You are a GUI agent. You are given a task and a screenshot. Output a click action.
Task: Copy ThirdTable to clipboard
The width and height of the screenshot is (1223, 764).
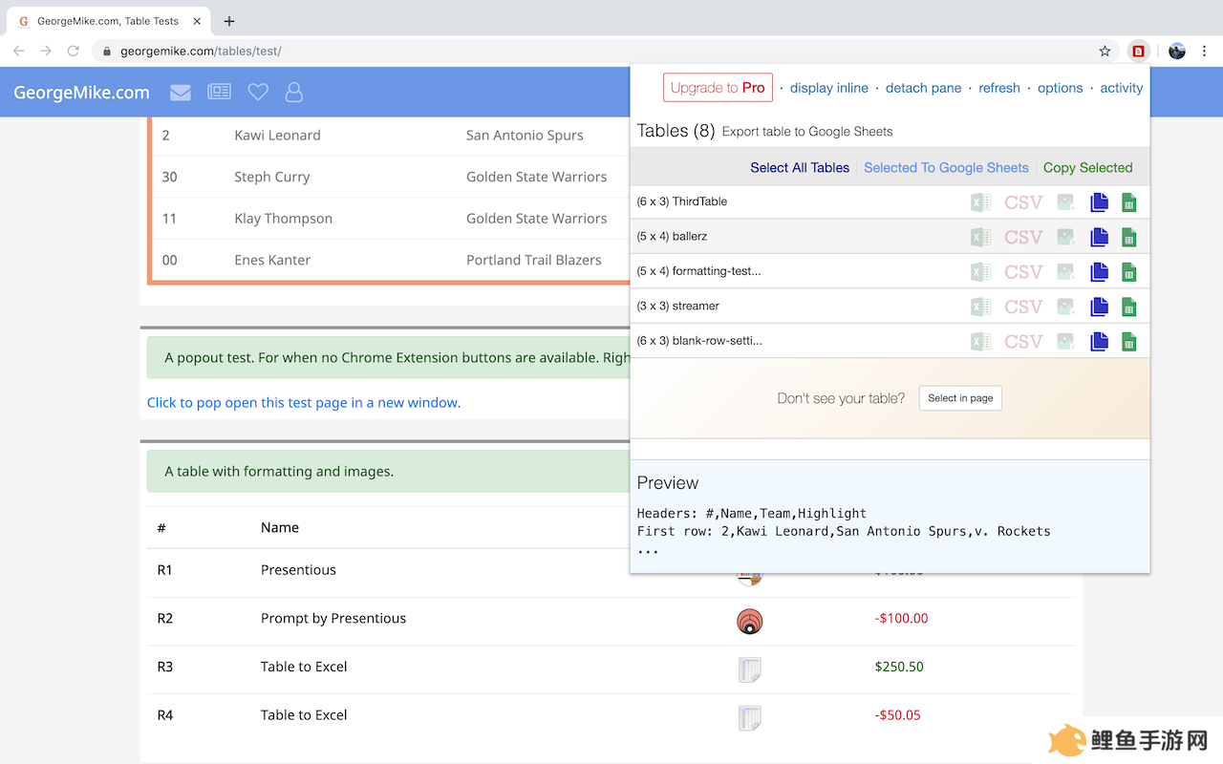tap(1100, 202)
